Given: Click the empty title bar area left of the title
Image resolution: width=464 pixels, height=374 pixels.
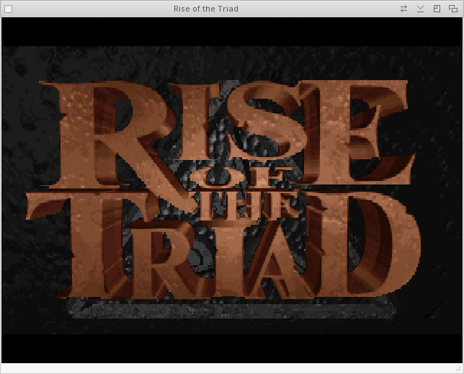Looking at the screenshot, I should [86, 9].
